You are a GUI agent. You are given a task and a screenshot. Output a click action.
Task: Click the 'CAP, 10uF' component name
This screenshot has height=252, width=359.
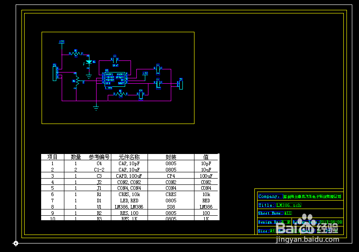129,170
